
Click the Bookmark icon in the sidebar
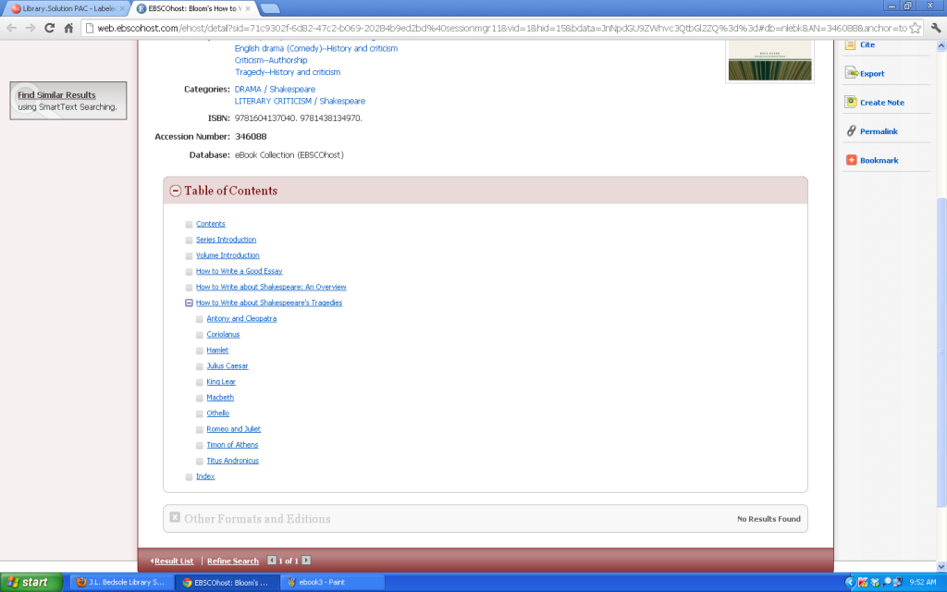(852, 159)
